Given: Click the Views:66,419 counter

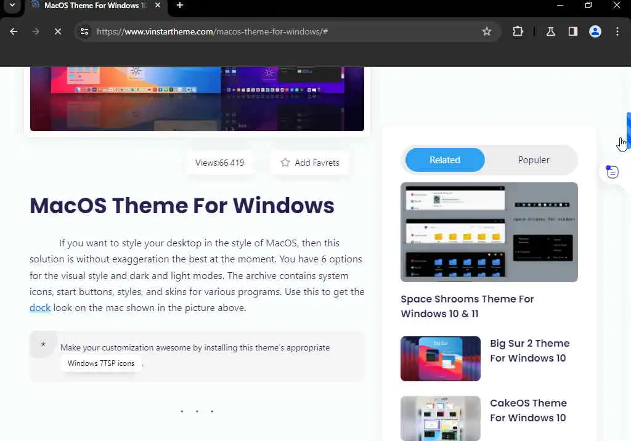Looking at the screenshot, I should [x=220, y=163].
